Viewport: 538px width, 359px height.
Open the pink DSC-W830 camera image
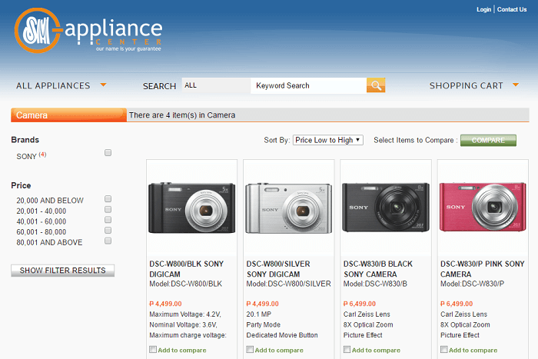pyautogui.click(x=482, y=208)
